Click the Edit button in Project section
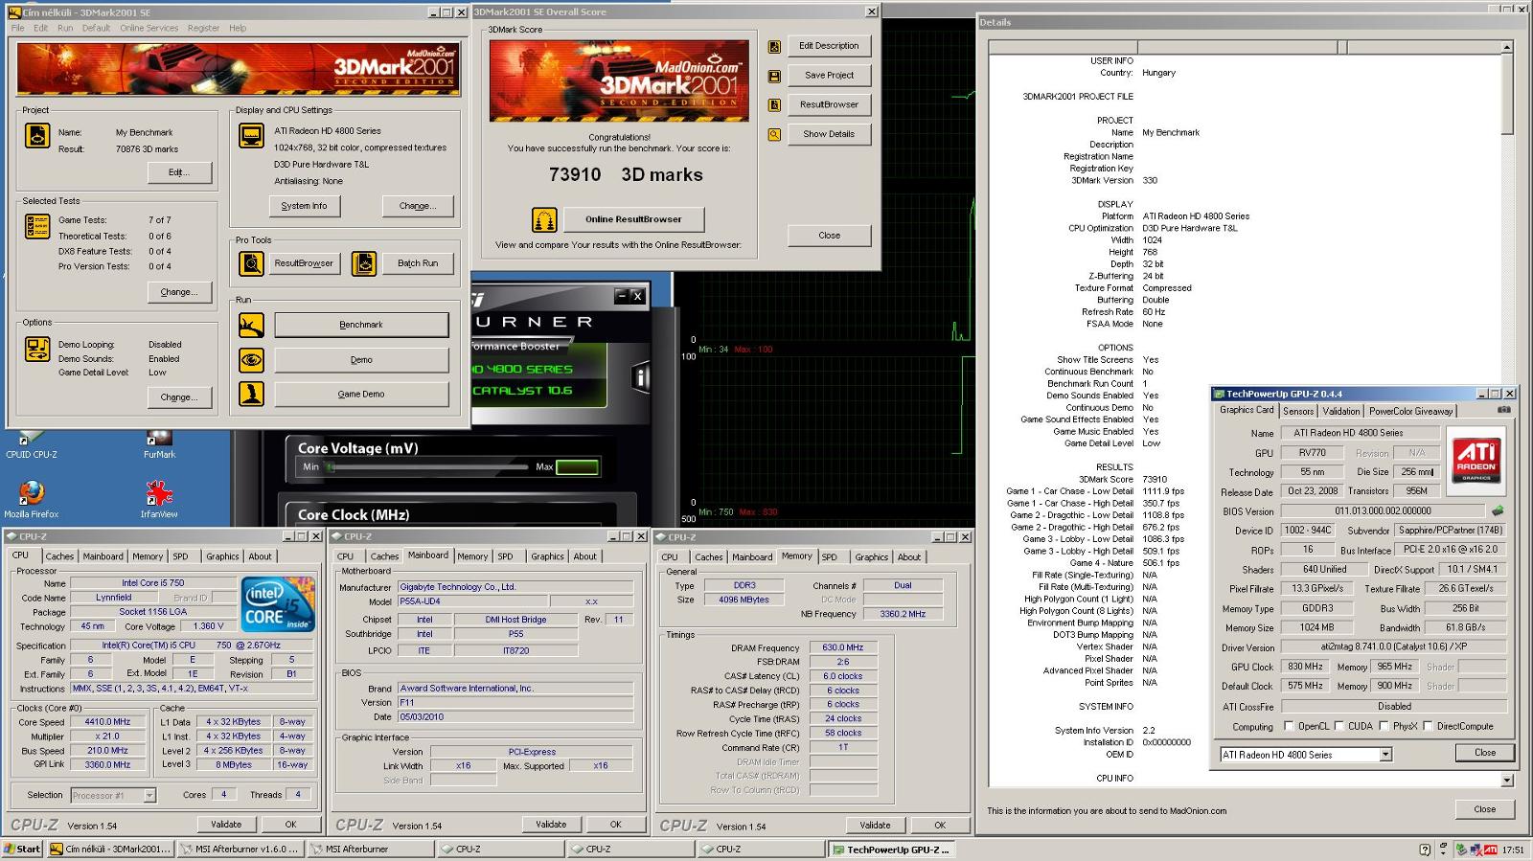 tap(179, 172)
